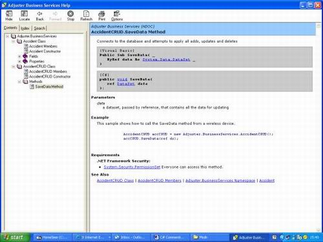Select AccidentCRUD Constructor in the tree
Screen dimensions: 323x242
(50, 76)
